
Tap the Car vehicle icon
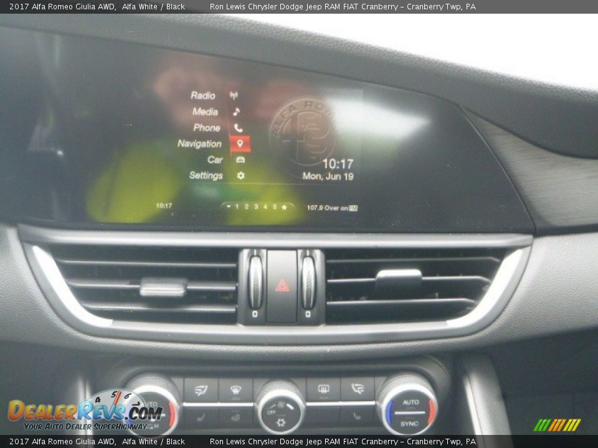[240, 160]
